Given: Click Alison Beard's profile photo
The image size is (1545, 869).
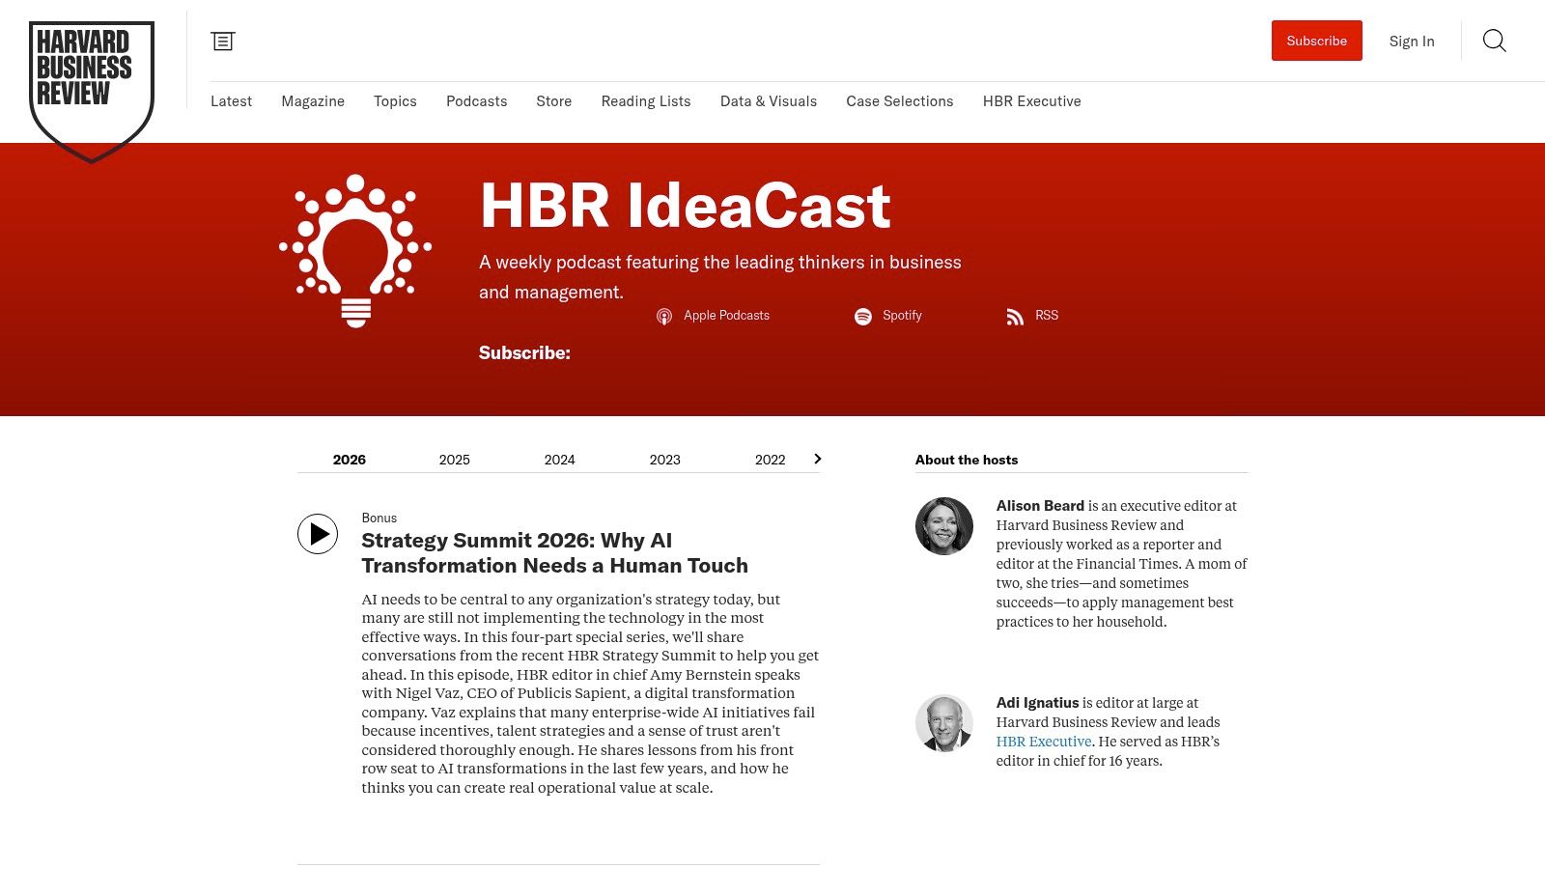Looking at the screenshot, I should click(943, 526).
